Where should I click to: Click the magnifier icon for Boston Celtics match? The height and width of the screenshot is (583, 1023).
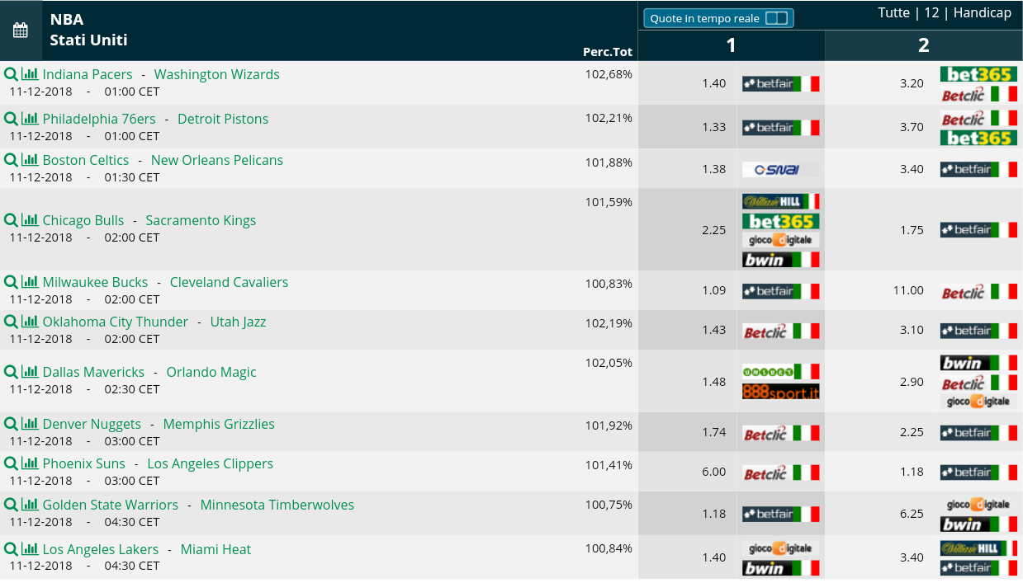[11, 160]
